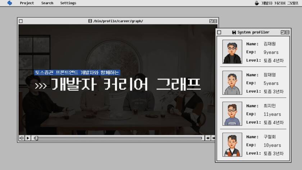This screenshot has height=170, width=302.
Task: Open the Settings menu
Action: click(68, 3)
